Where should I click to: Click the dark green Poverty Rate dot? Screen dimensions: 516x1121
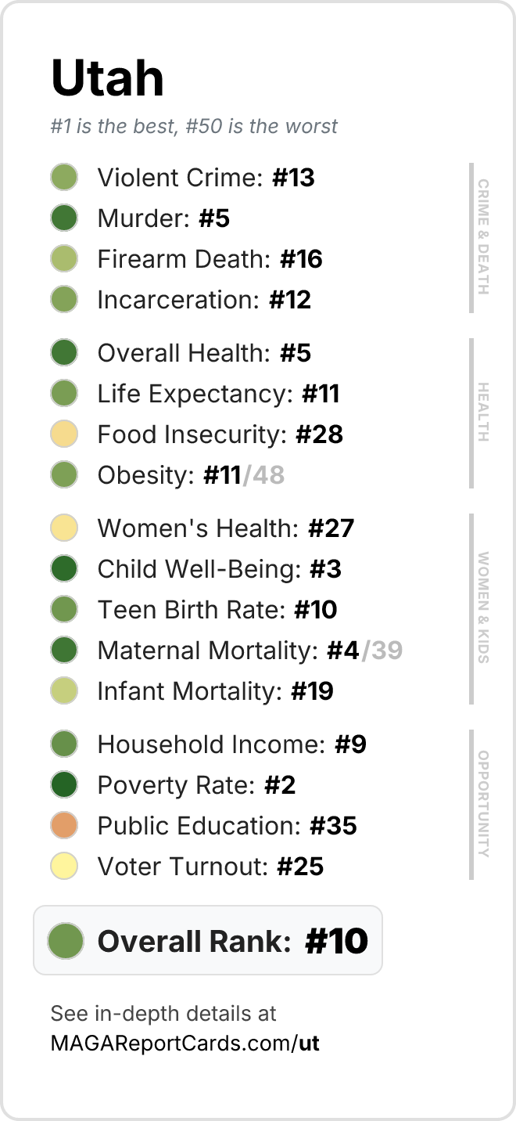point(64,785)
